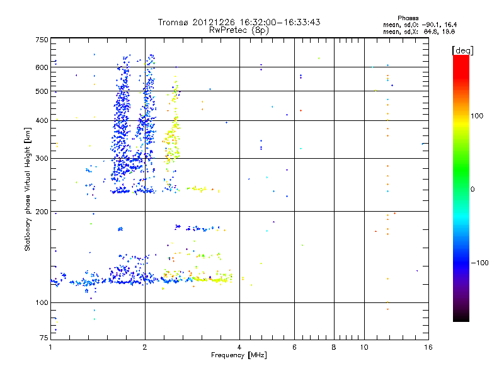Click the y-axis '750' label
The height and width of the screenshot is (378, 504).
click(42, 40)
